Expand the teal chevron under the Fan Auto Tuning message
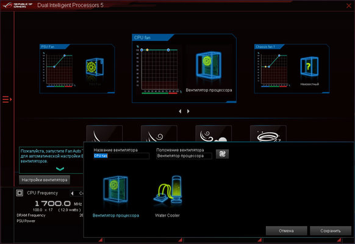The image size is (355, 244). 60,168
